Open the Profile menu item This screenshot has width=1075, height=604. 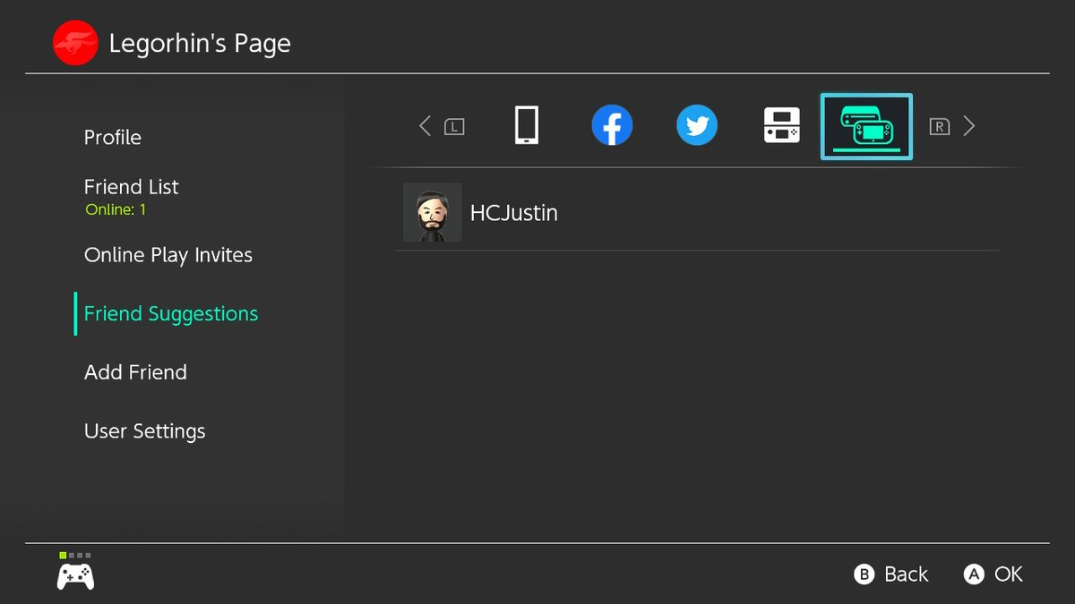(x=113, y=138)
